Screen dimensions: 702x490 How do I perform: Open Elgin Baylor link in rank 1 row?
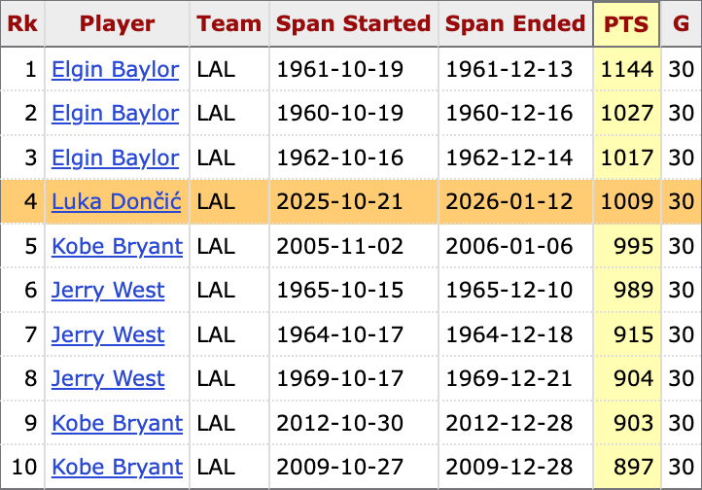pyautogui.click(x=115, y=70)
